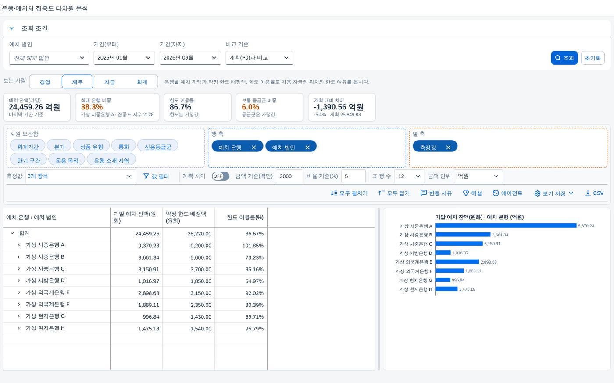Collapse the 합계 row

pos(12,233)
